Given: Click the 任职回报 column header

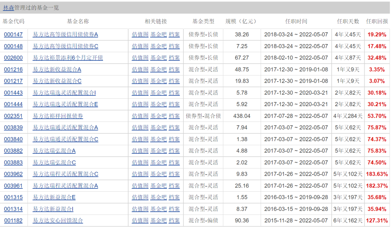Looking at the screenshot, I should (x=377, y=21).
